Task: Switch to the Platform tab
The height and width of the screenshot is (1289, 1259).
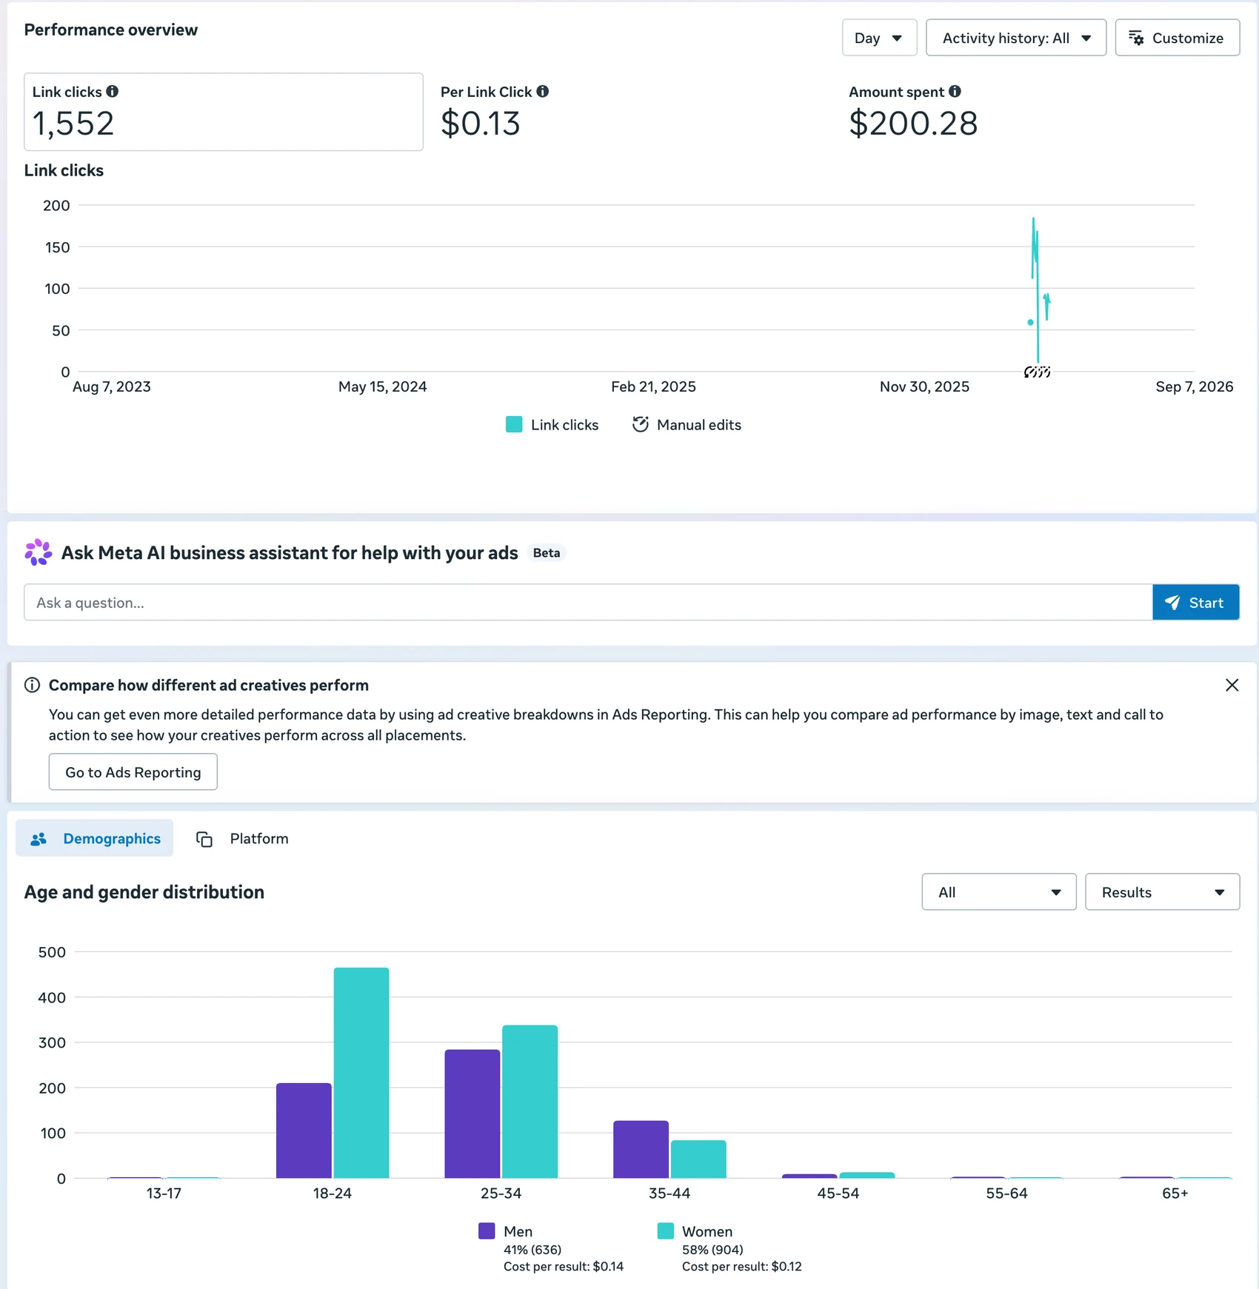Action: pos(242,838)
